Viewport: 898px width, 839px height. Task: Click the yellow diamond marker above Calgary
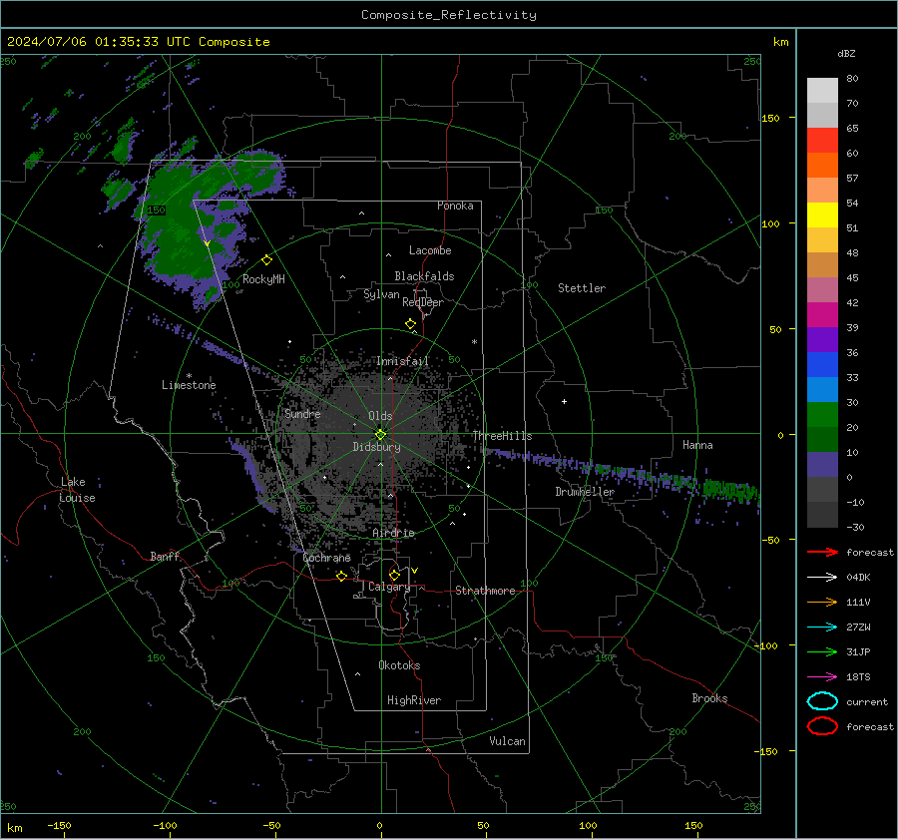[x=394, y=575]
